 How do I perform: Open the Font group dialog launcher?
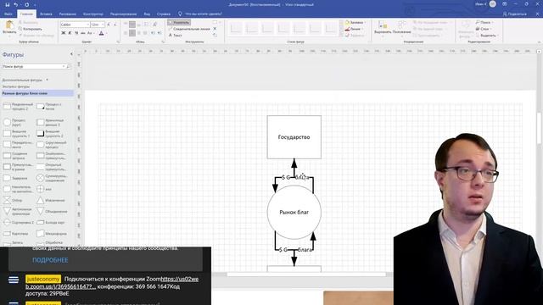click(x=118, y=42)
